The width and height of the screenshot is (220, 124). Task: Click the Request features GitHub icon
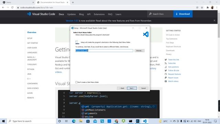[x=166, y=74]
